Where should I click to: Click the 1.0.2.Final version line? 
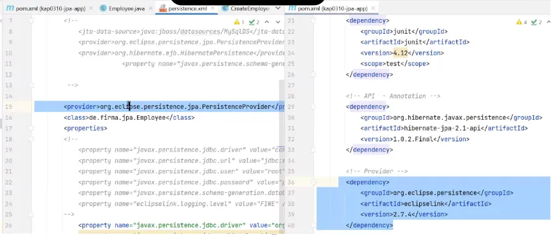pos(415,139)
